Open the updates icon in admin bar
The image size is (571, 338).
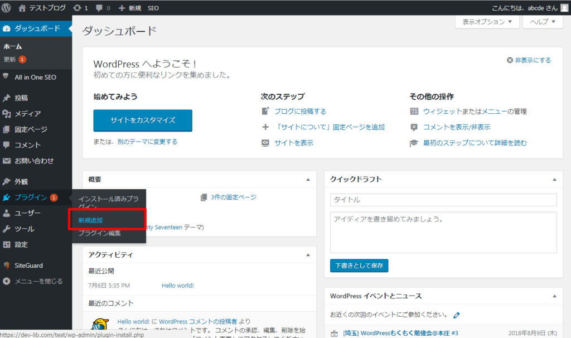(x=76, y=8)
